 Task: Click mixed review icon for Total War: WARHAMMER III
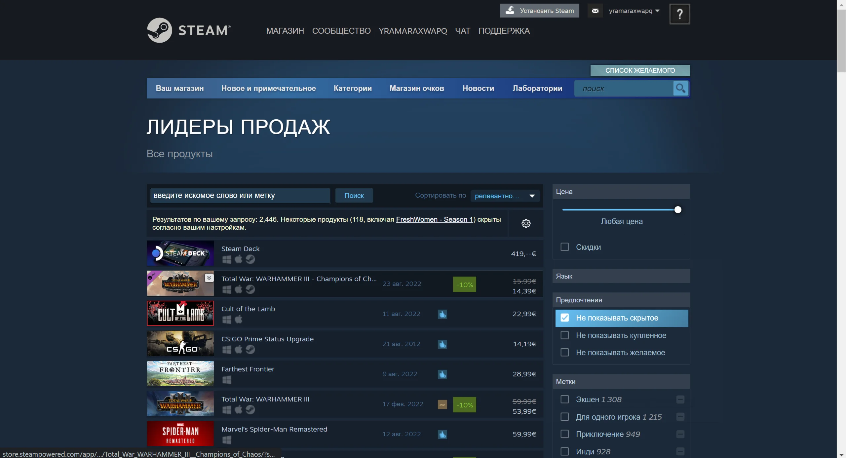[442, 404]
